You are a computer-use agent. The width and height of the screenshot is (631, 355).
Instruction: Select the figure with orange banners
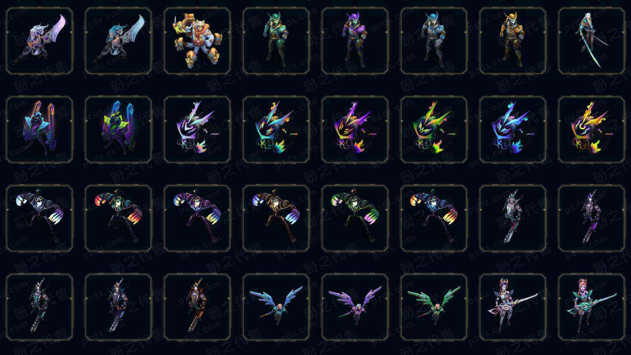coord(39,130)
